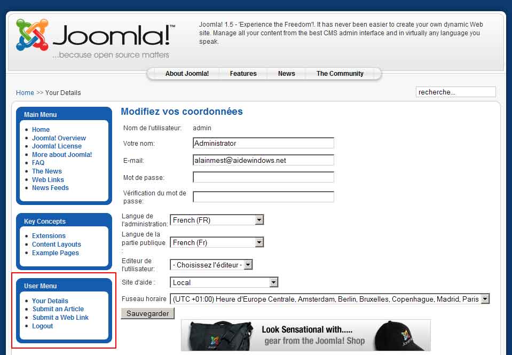Open Web Links in Main Menu
The height and width of the screenshot is (355, 512).
48,179
